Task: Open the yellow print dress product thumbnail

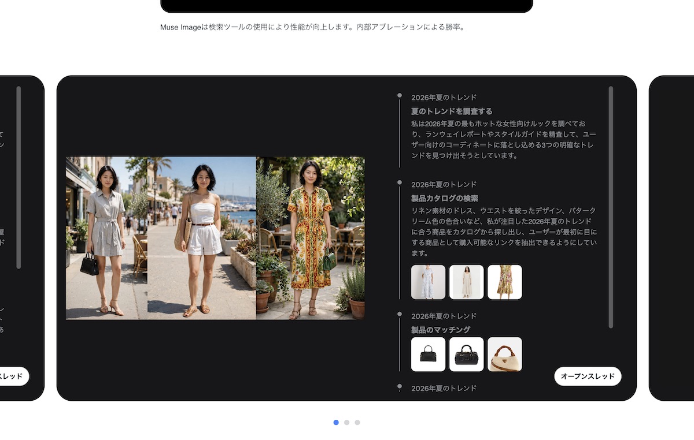Action: pos(504,282)
